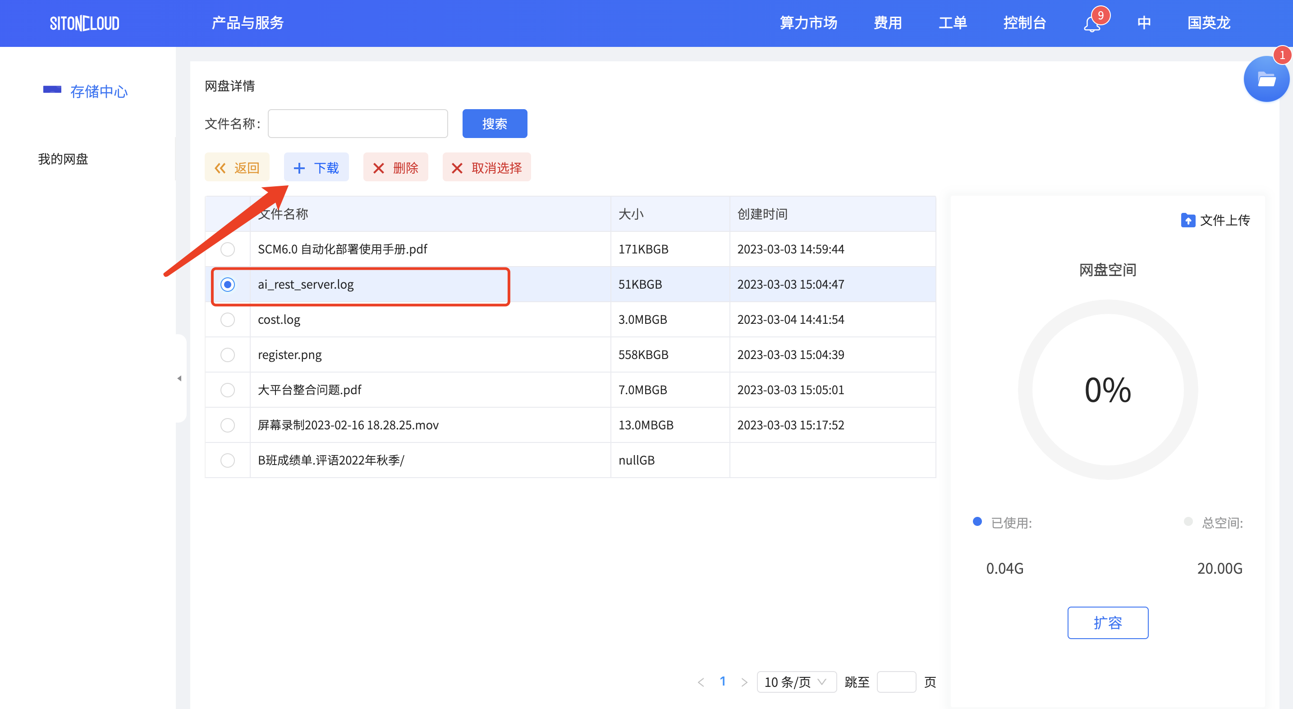Click timestamp 2023-03-04 14:41:54
The width and height of the screenshot is (1293, 709).
791,319
